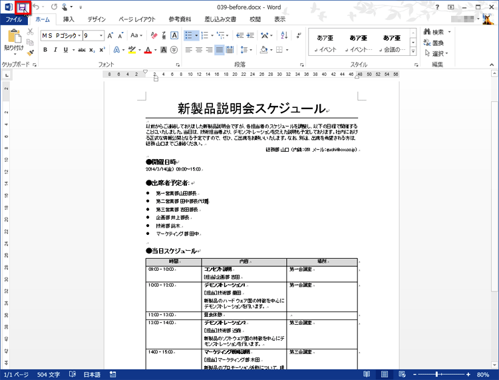The height and width of the screenshot is (380, 499).
Task: Toggle Bold formatting
Action: 45,50
